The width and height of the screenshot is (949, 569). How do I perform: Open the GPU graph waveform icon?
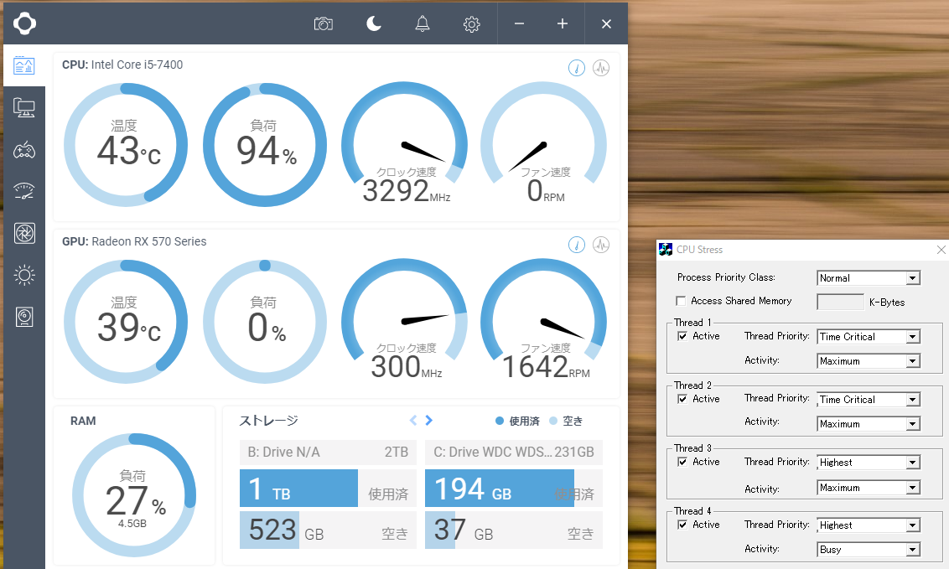pyautogui.click(x=601, y=245)
